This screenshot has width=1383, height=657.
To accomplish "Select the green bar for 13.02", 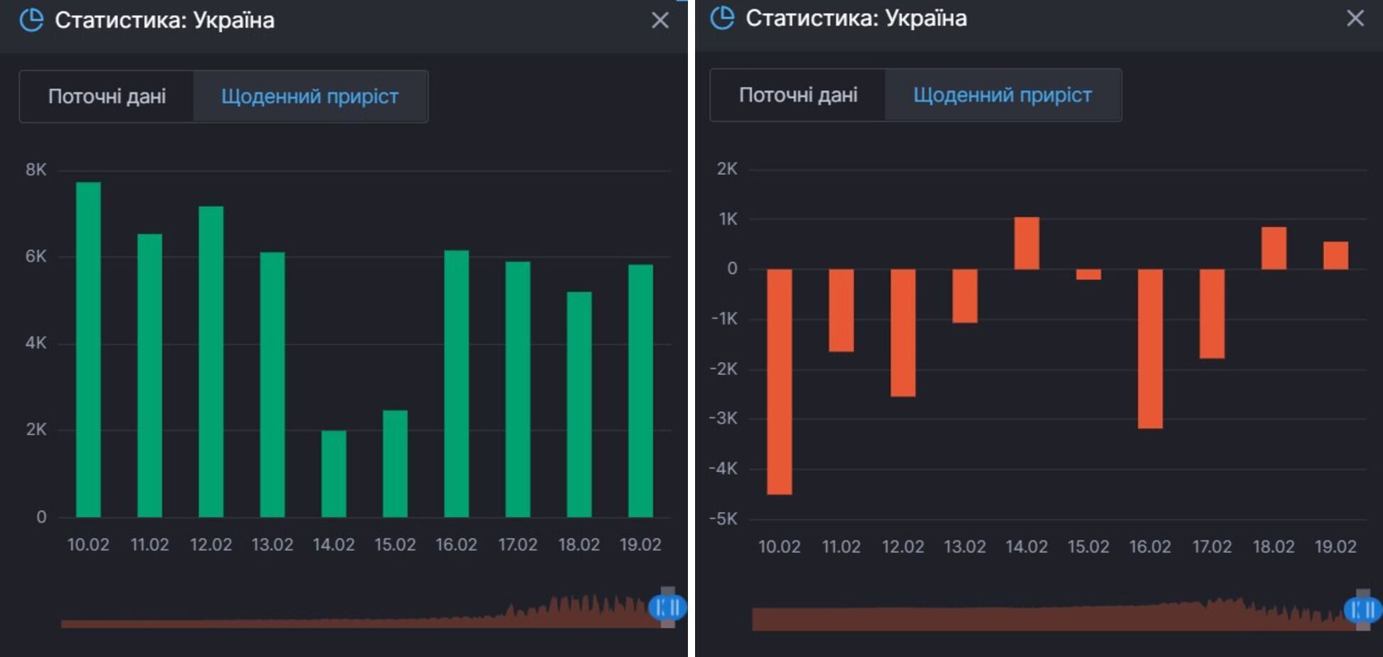I will coord(272,385).
